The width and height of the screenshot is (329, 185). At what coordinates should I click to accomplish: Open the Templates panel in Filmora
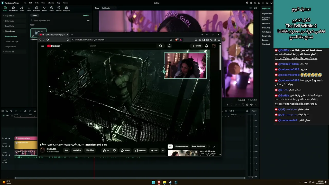click(66, 9)
